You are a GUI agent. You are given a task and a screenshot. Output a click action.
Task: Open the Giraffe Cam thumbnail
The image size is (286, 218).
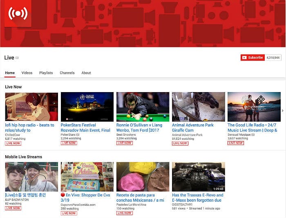coord(199,107)
